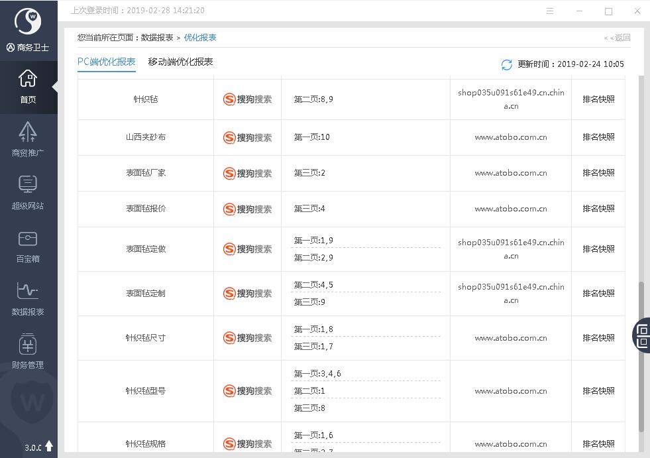650x458 pixels.
Task: Switch to the 移动端优化报表 tab
Action: click(180, 62)
